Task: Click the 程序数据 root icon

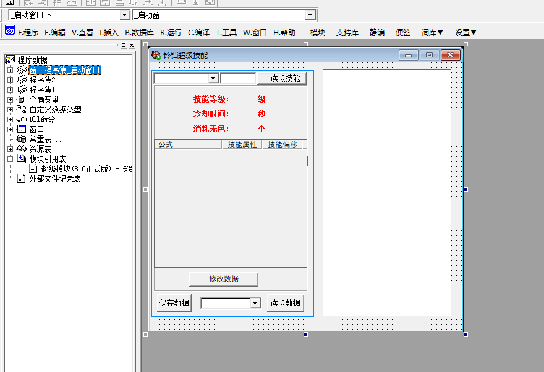Action: pos(10,60)
